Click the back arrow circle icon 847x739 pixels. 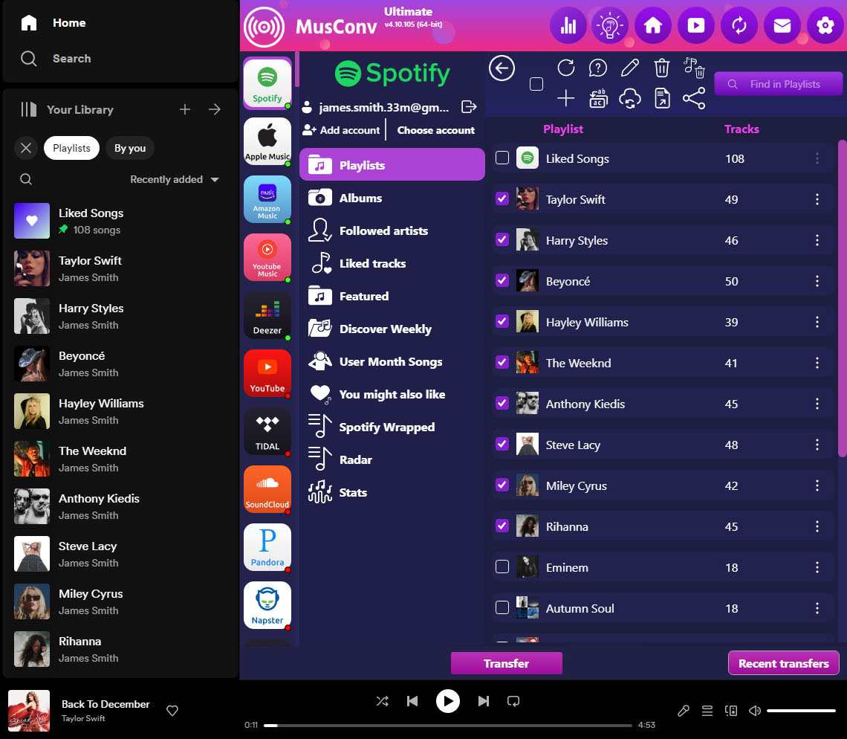(x=502, y=68)
